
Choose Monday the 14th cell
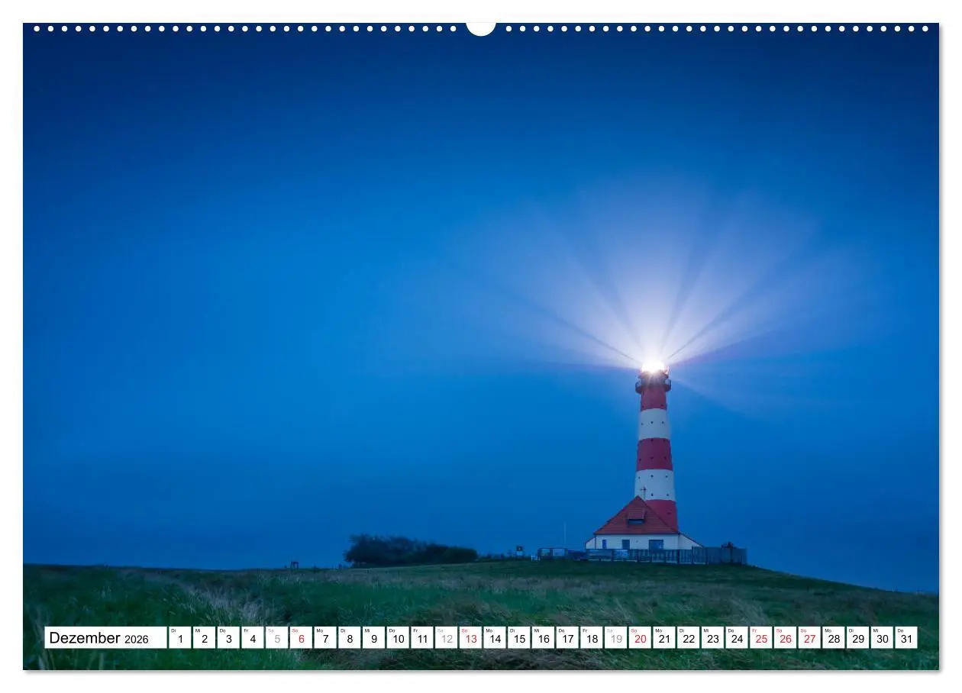495,638
